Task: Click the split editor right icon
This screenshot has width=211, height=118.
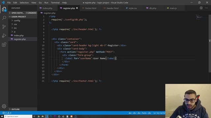Action: 201,8
